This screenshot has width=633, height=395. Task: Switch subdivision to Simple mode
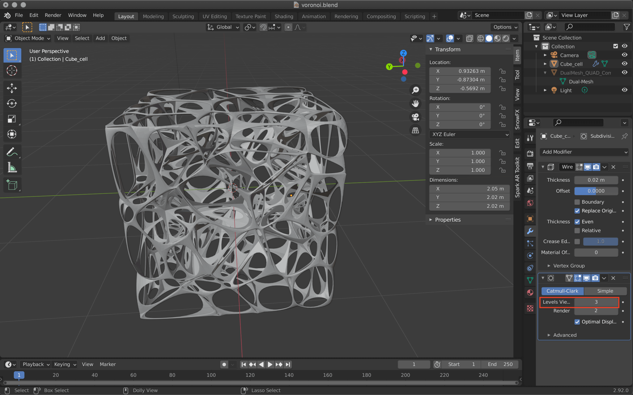(605, 291)
